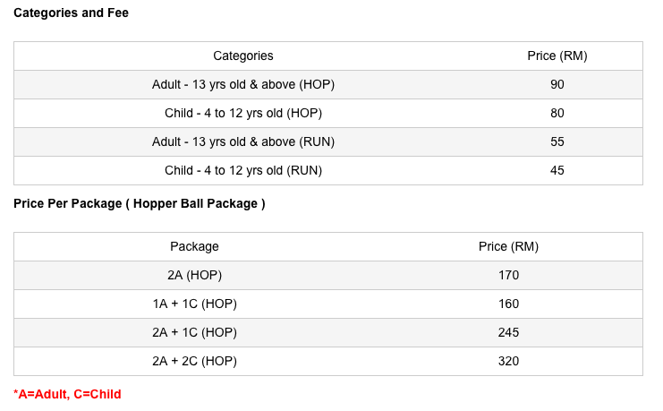Select the Child 4 to 12 yrs old (HOP) cell
663x411 pixels.
pyautogui.click(x=243, y=113)
